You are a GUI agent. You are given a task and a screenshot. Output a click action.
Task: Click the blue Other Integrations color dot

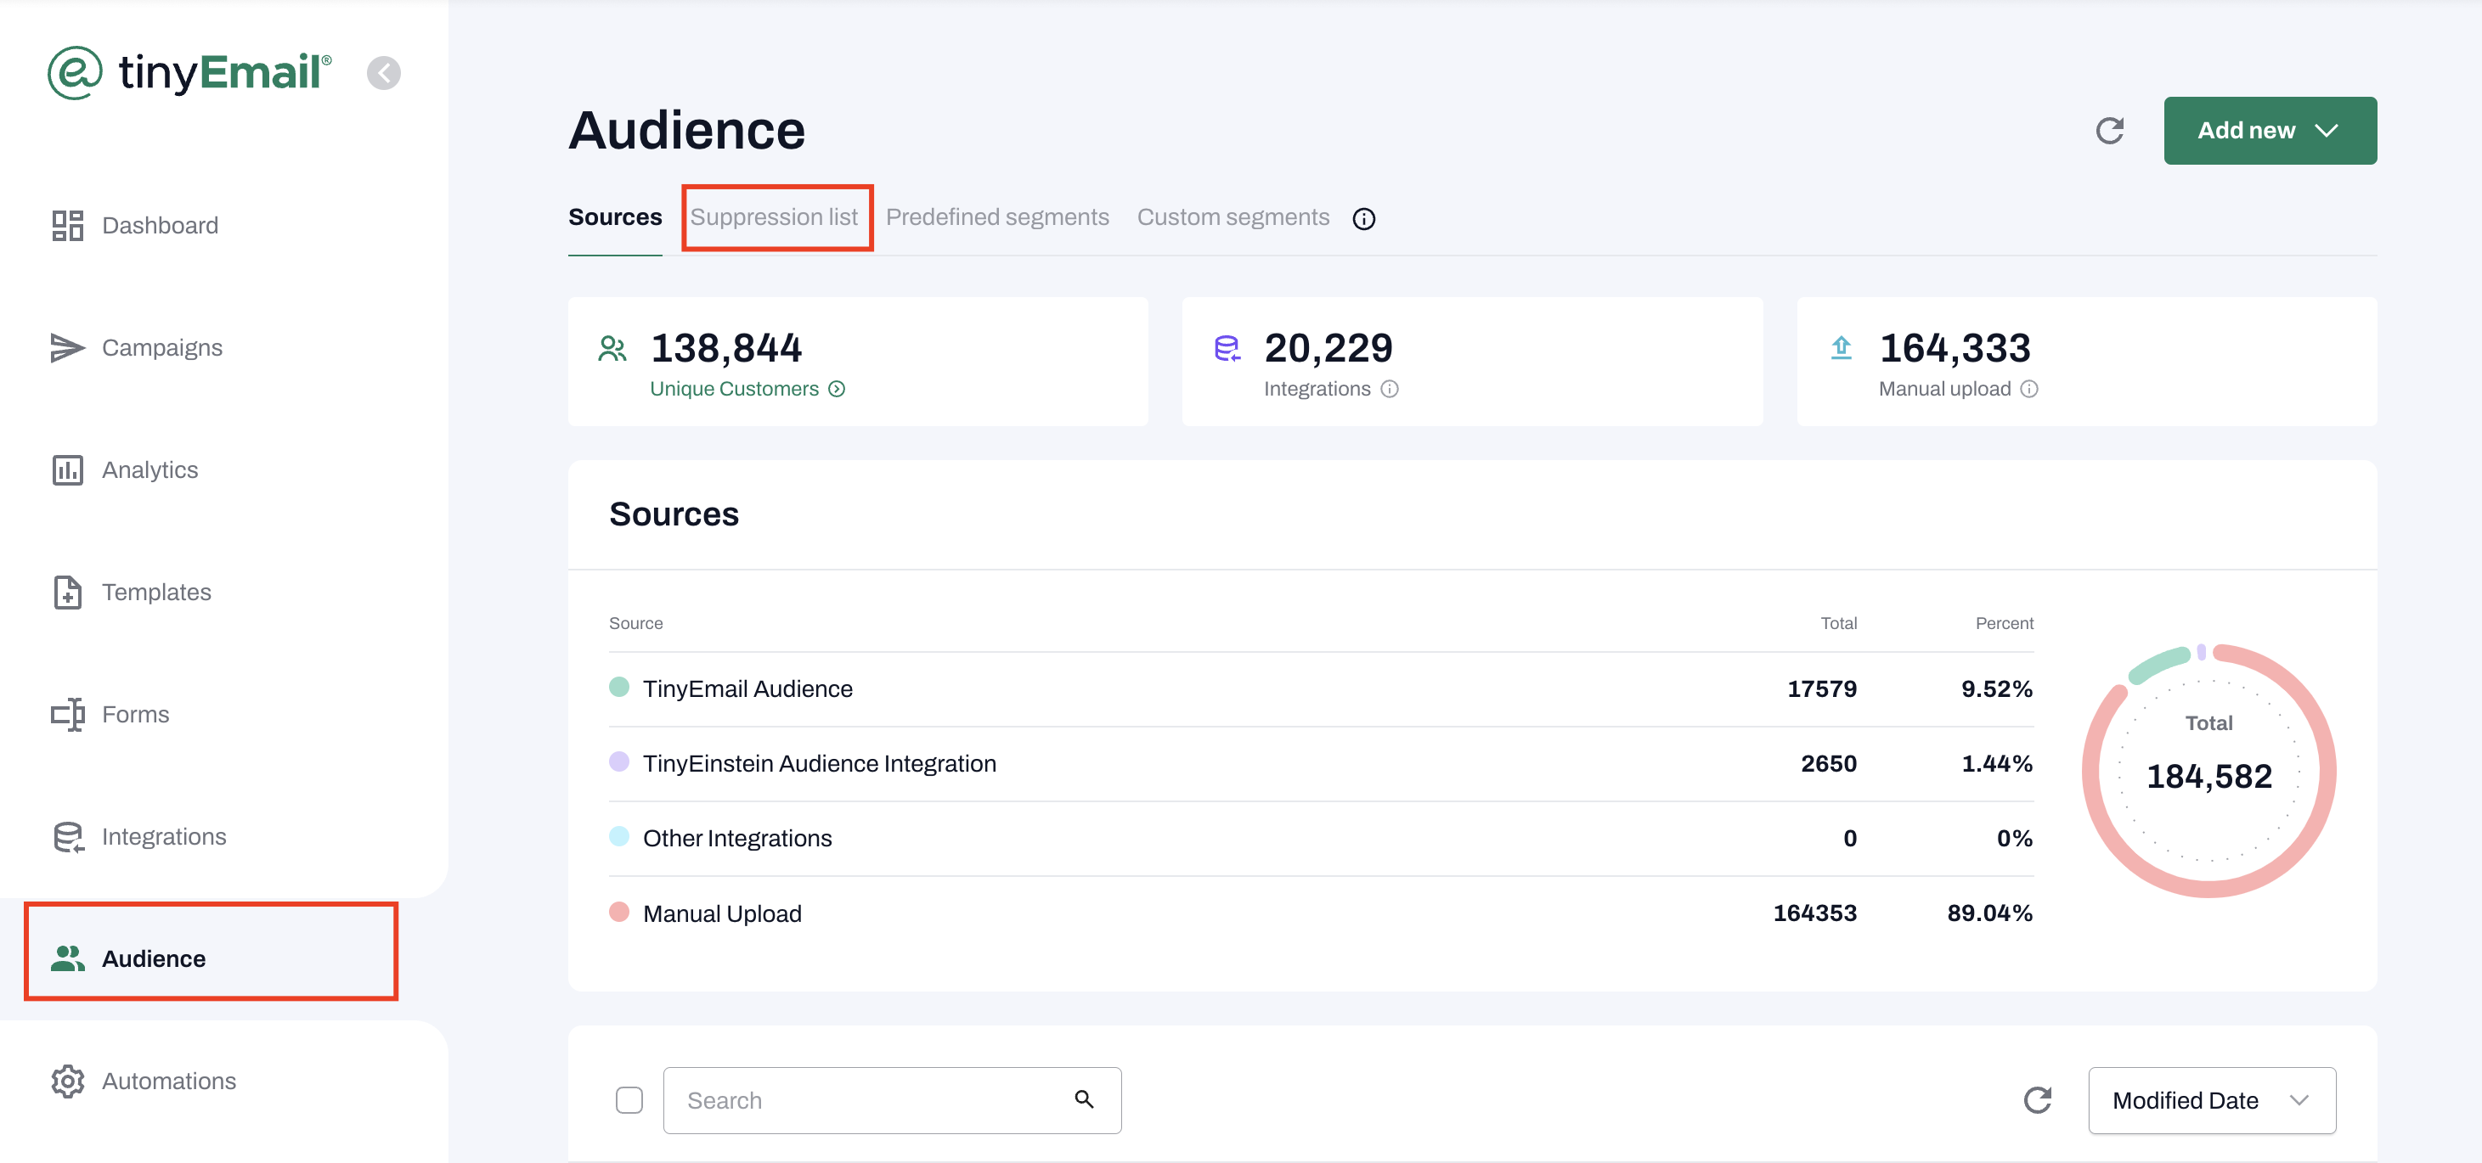coord(618,837)
